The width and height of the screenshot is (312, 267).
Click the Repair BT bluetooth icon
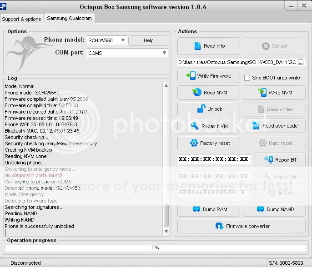click(x=269, y=160)
